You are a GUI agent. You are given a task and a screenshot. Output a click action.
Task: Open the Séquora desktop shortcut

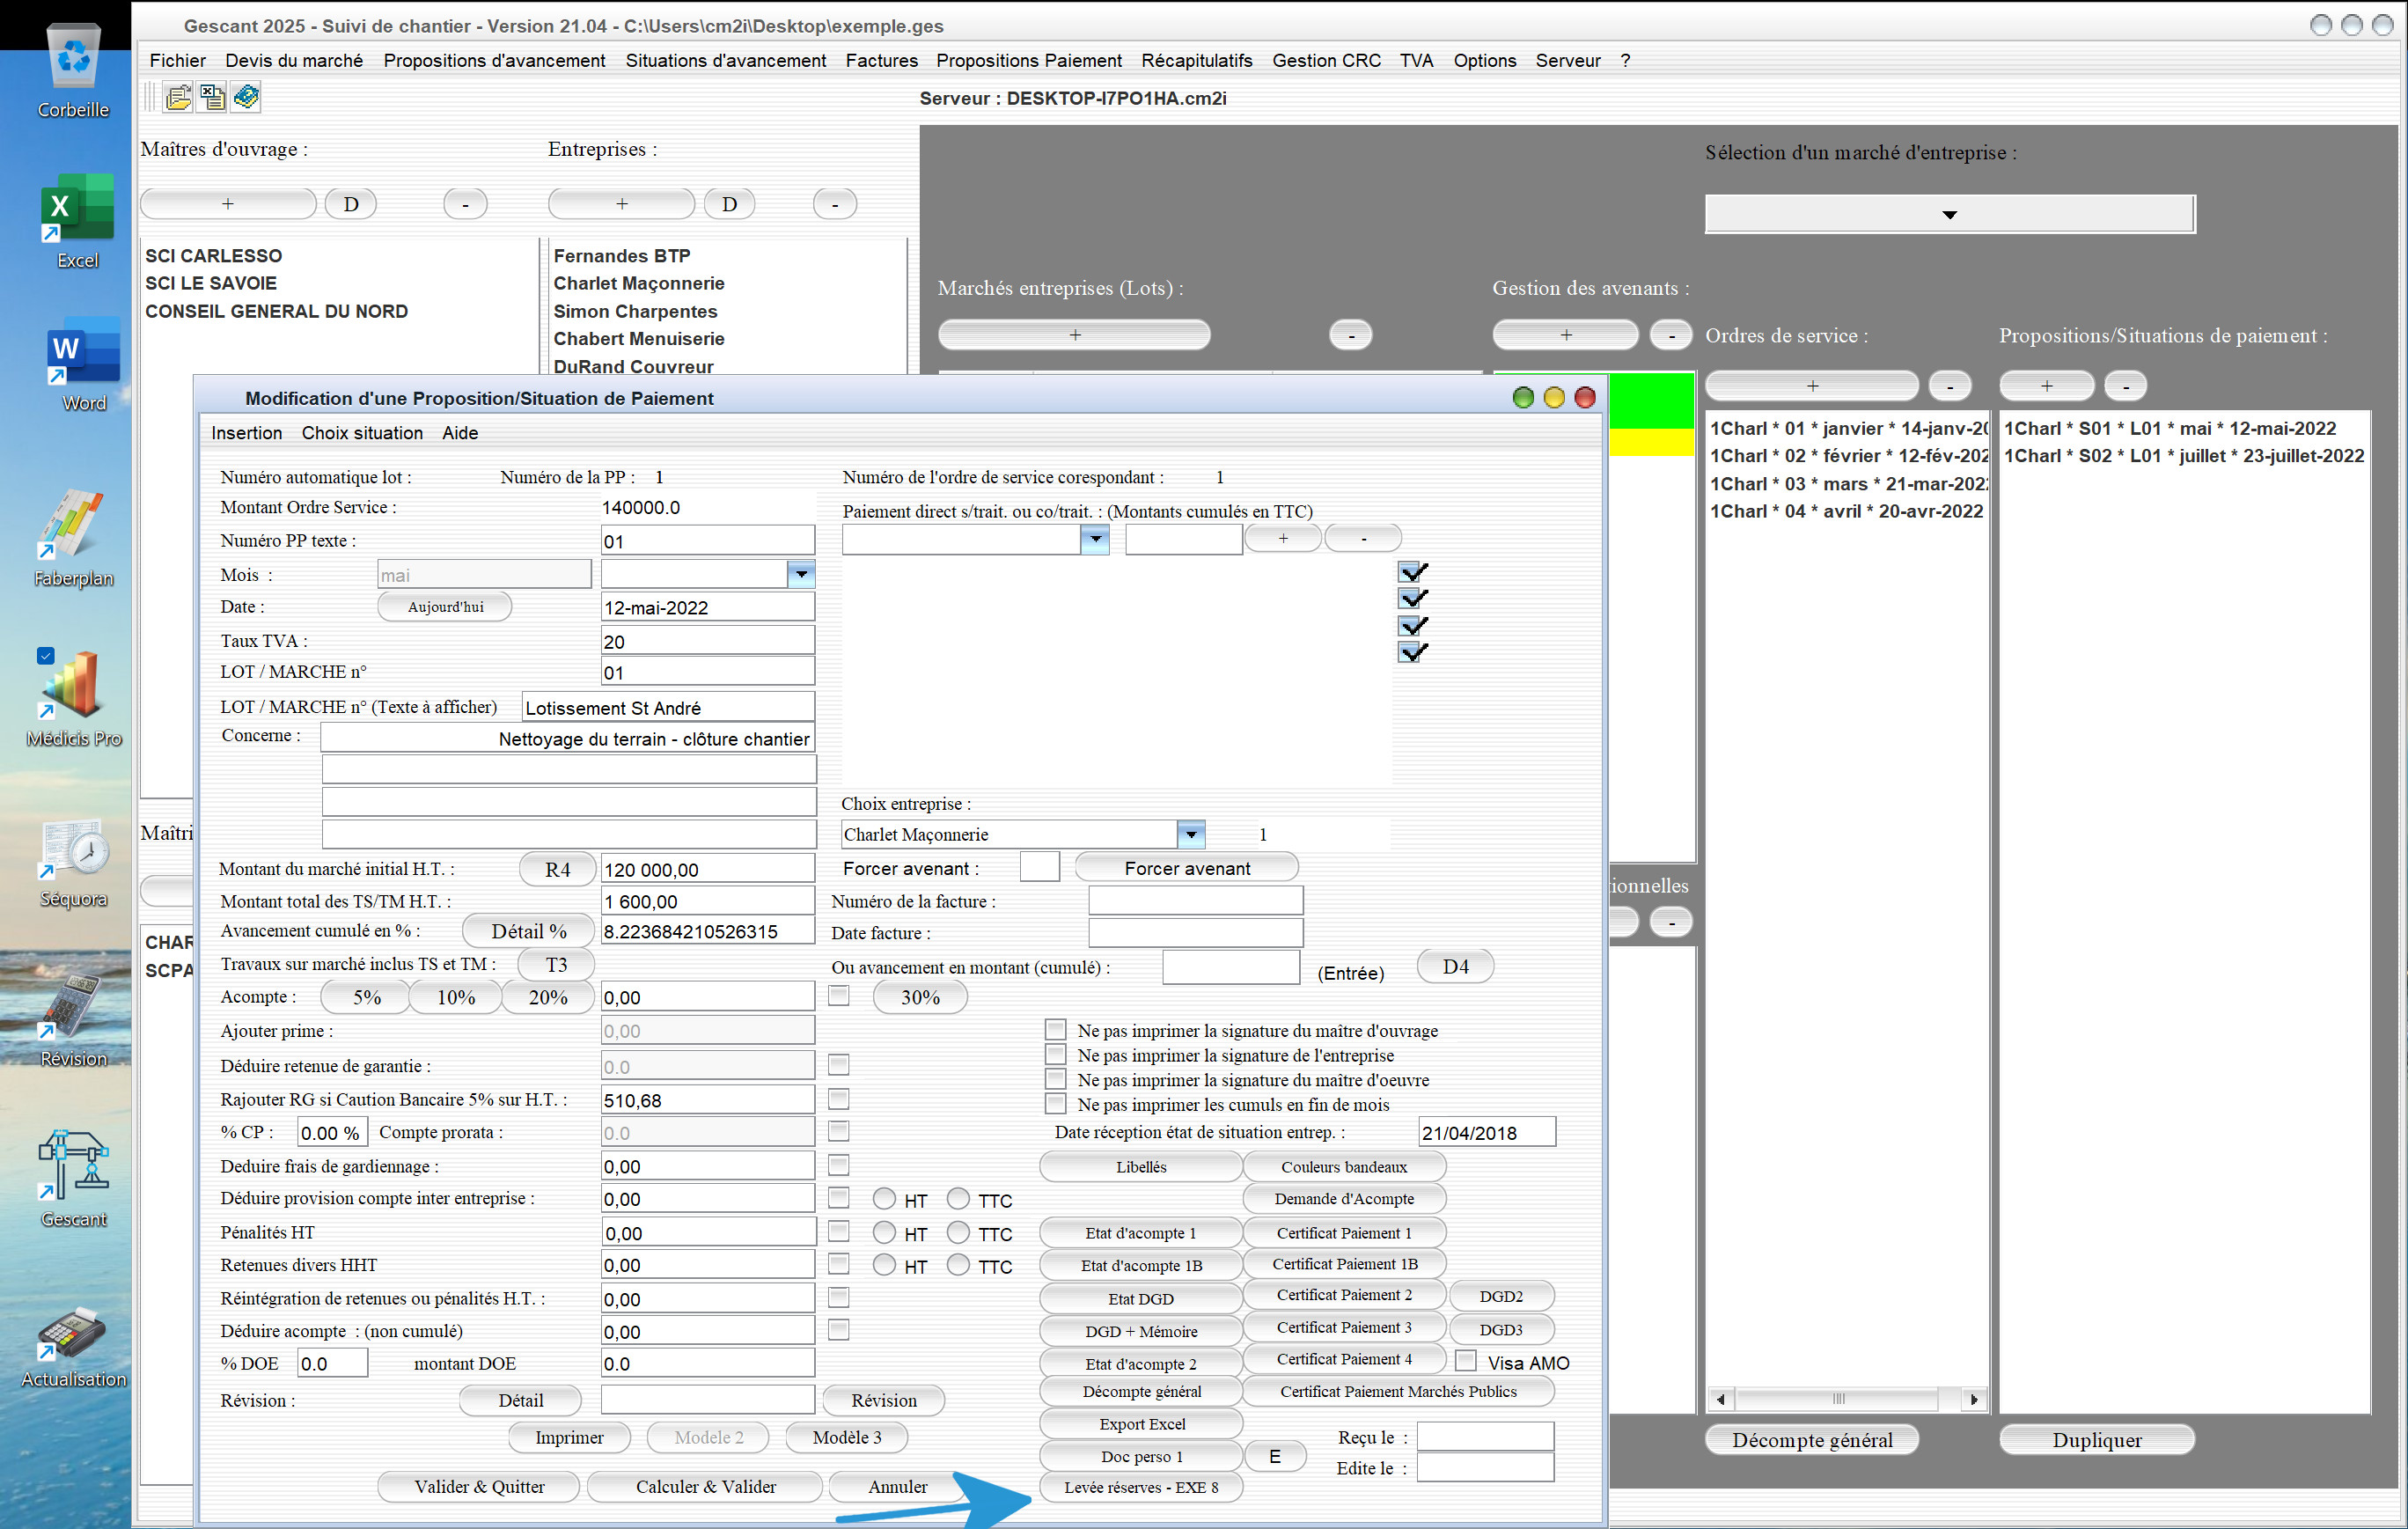tap(74, 863)
